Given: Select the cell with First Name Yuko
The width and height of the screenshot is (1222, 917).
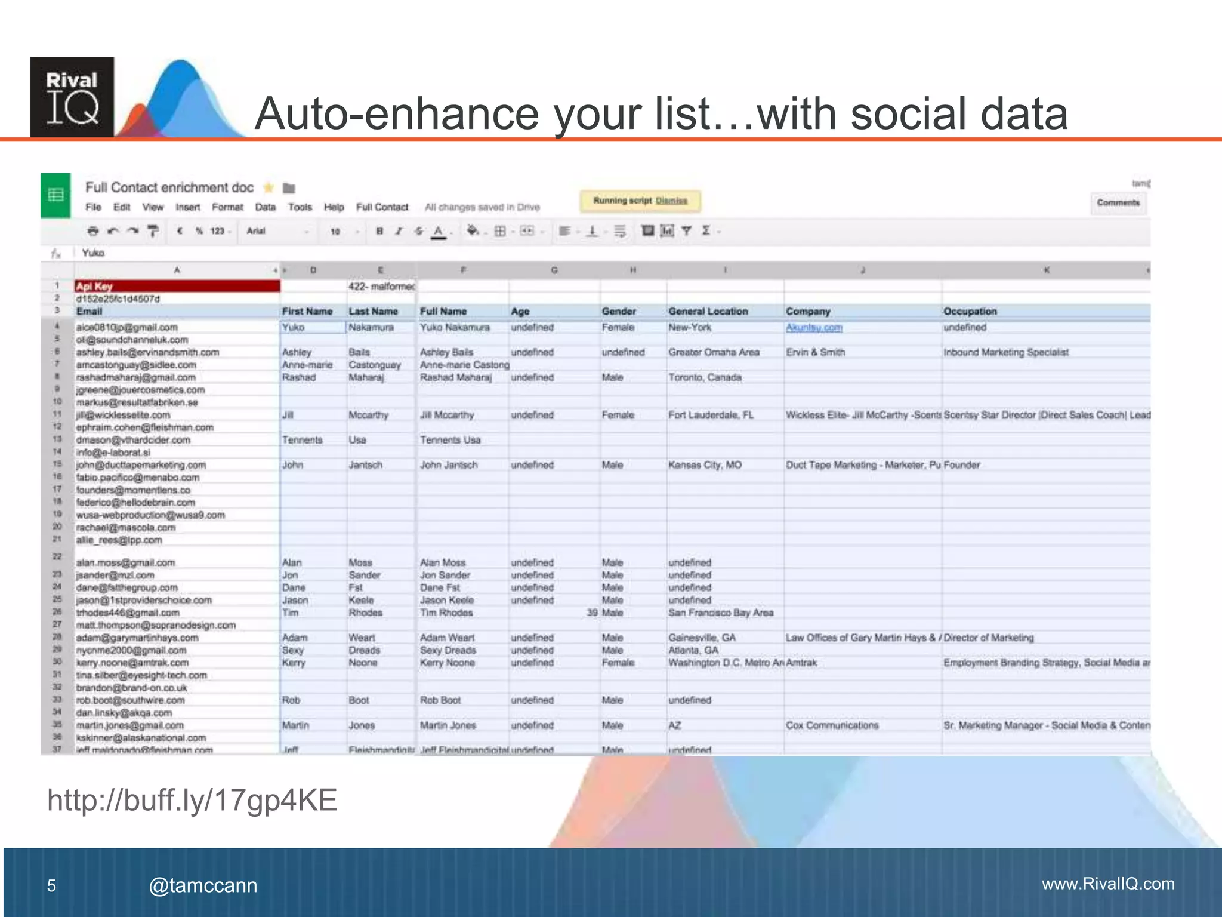Looking at the screenshot, I should tap(313, 328).
